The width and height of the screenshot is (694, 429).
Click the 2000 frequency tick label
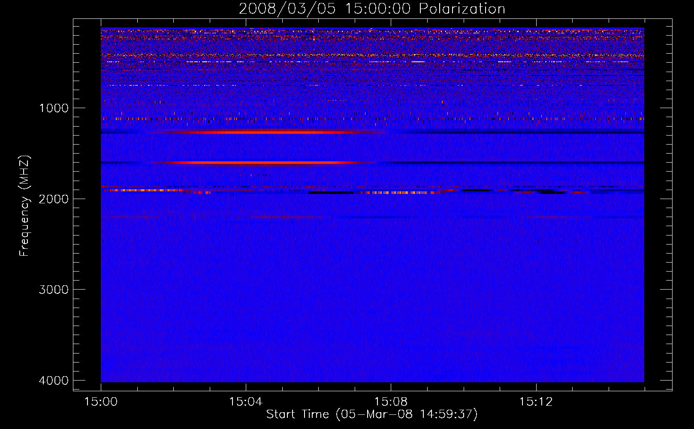point(54,199)
